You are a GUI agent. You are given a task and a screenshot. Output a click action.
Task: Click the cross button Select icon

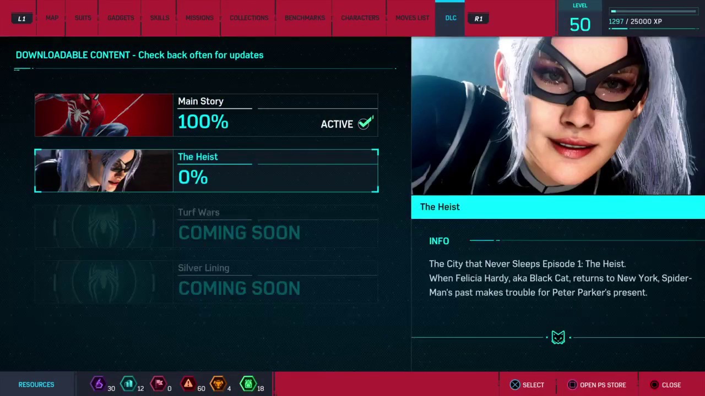click(514, 385)
